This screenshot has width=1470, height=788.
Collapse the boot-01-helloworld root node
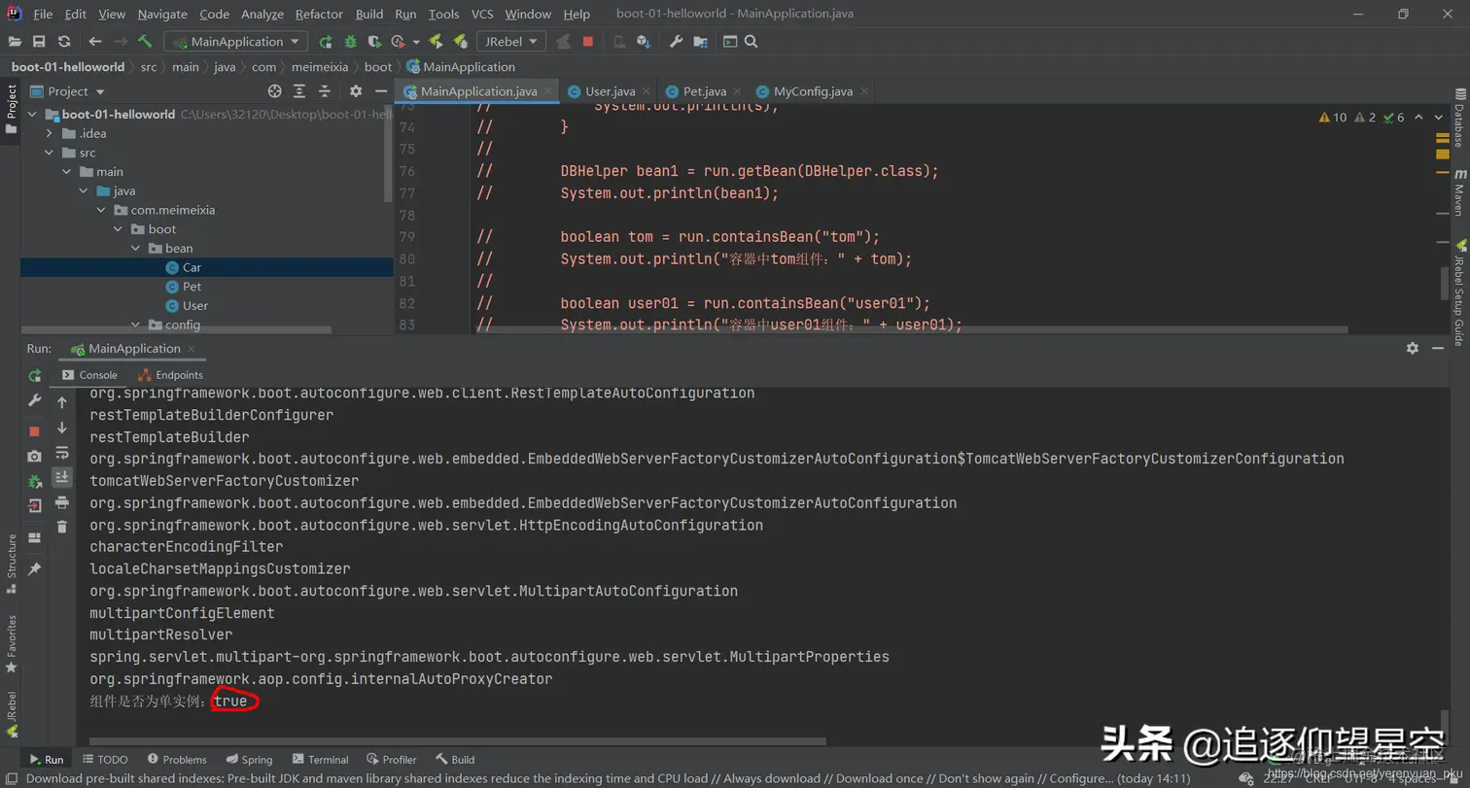(x=32, y=115)
